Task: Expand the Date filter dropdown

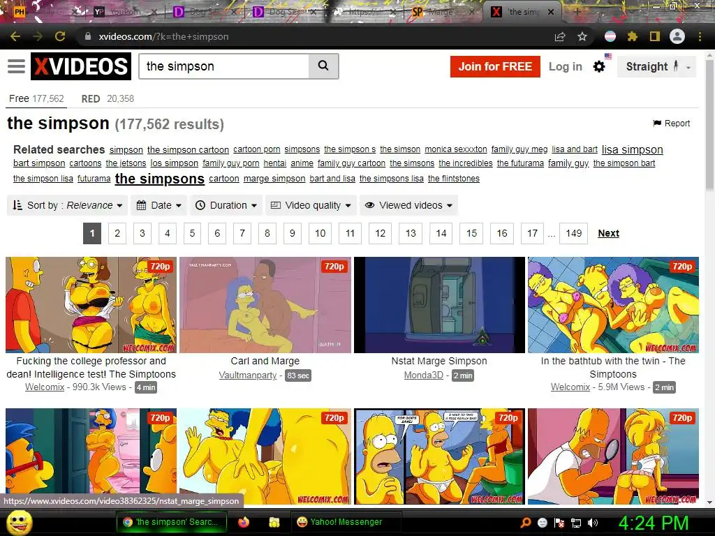Action: (159, 205)
